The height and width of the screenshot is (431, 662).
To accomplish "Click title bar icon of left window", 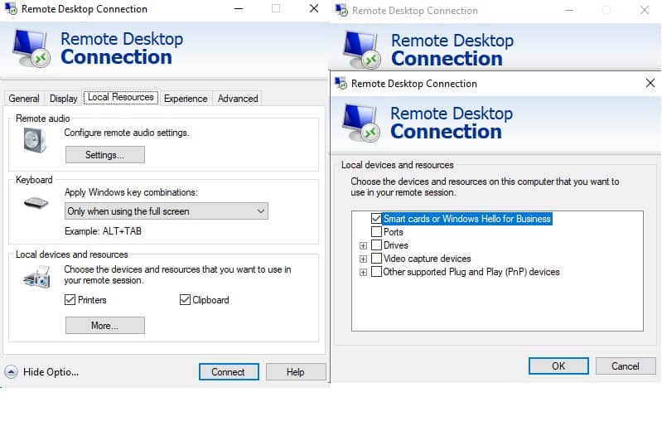I will 11,8.
